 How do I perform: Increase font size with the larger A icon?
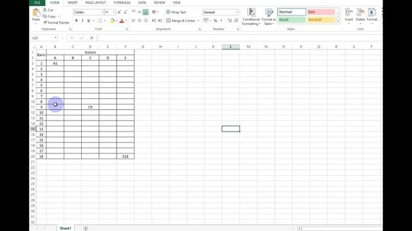tap(119, 12)
